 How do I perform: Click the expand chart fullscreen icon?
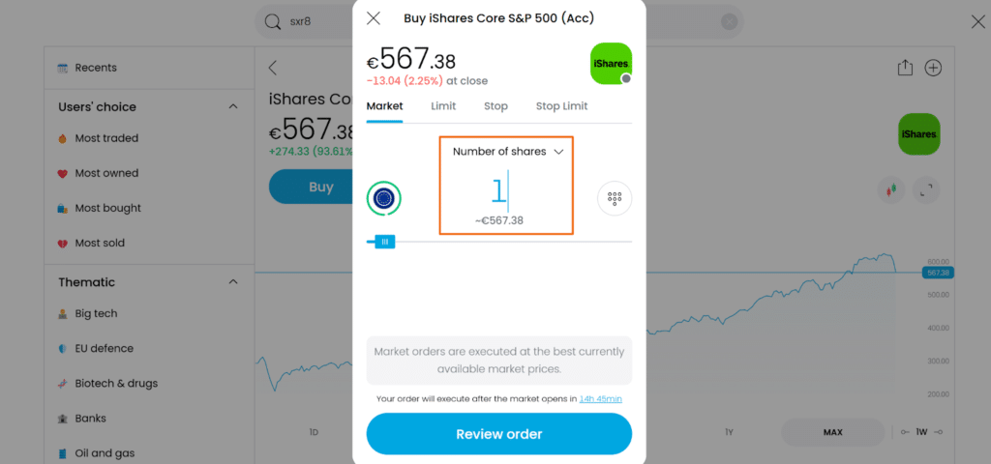click(926, 189)
